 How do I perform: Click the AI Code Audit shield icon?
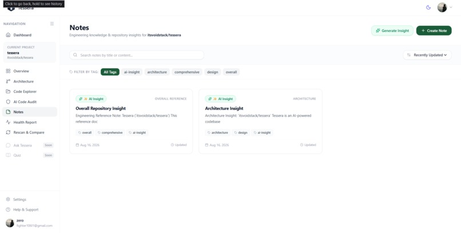click(8, 102)
